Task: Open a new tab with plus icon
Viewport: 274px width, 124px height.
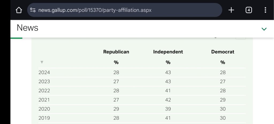Action: click(231, 10)
